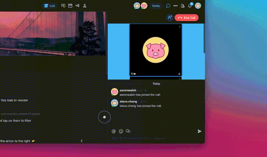
Task: Switch to the List view tab
Action: [49, 6]
